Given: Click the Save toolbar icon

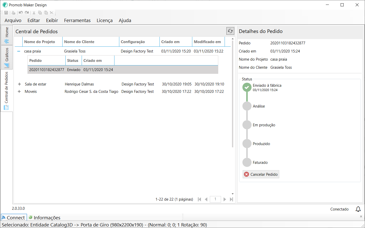Looking at the screenshot, I should point(6,13).
